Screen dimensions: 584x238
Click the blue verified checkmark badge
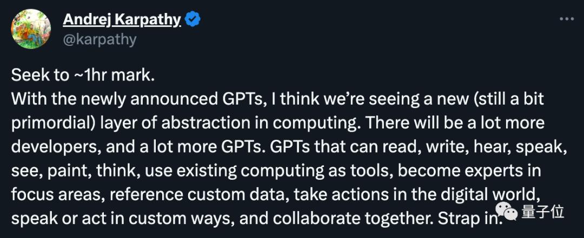(x=193, y=20)
